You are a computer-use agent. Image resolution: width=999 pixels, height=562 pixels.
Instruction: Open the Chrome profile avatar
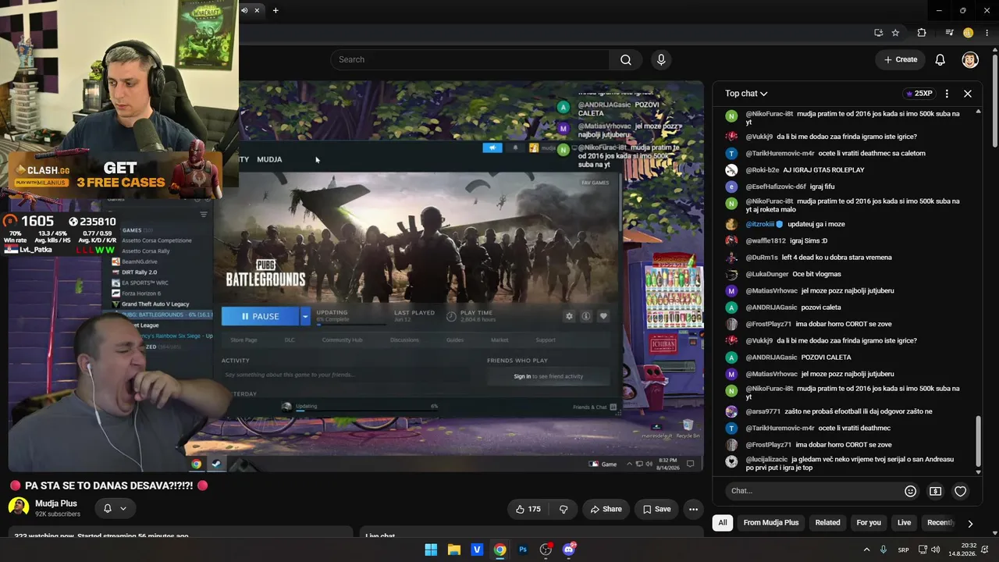(x=969, y=33)
